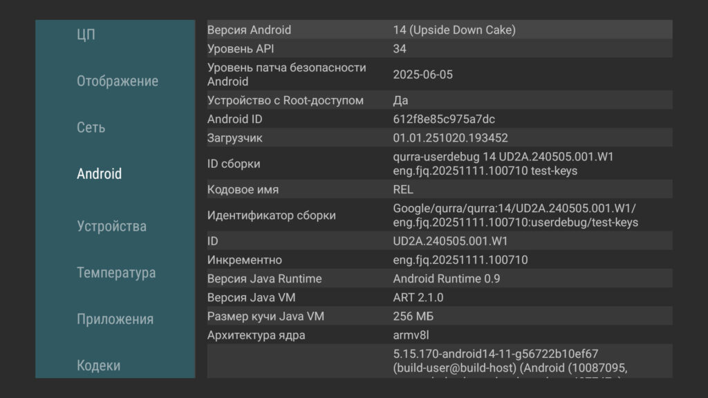The height and width of the screenshot is (398, 708).
Task: Select the Устройство с Root-доступом row
Action: point(439,100)
